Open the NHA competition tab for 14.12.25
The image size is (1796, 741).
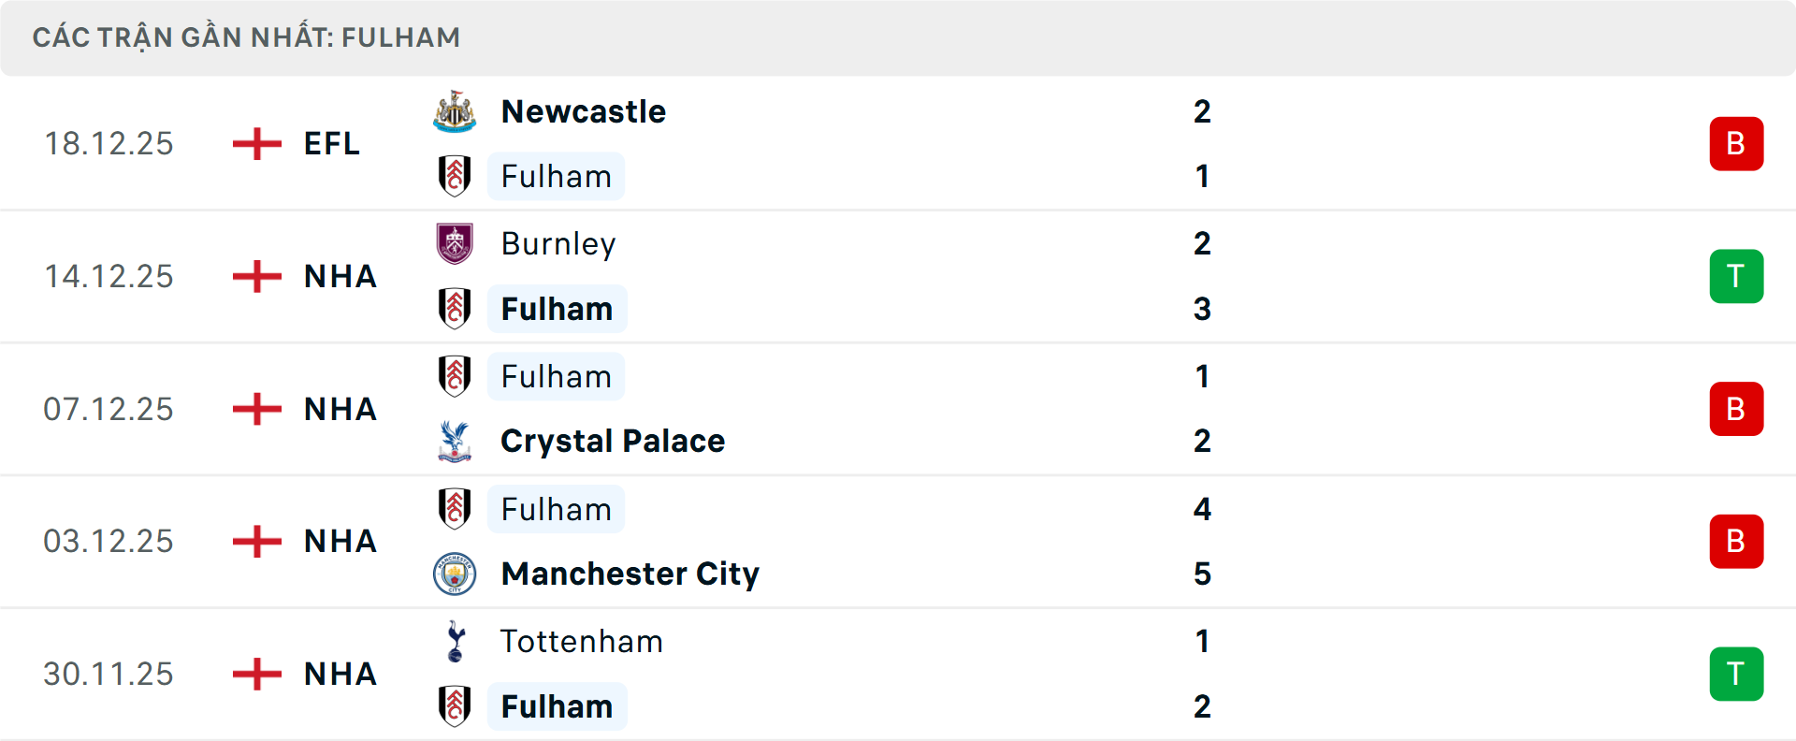tap(340, 276)
